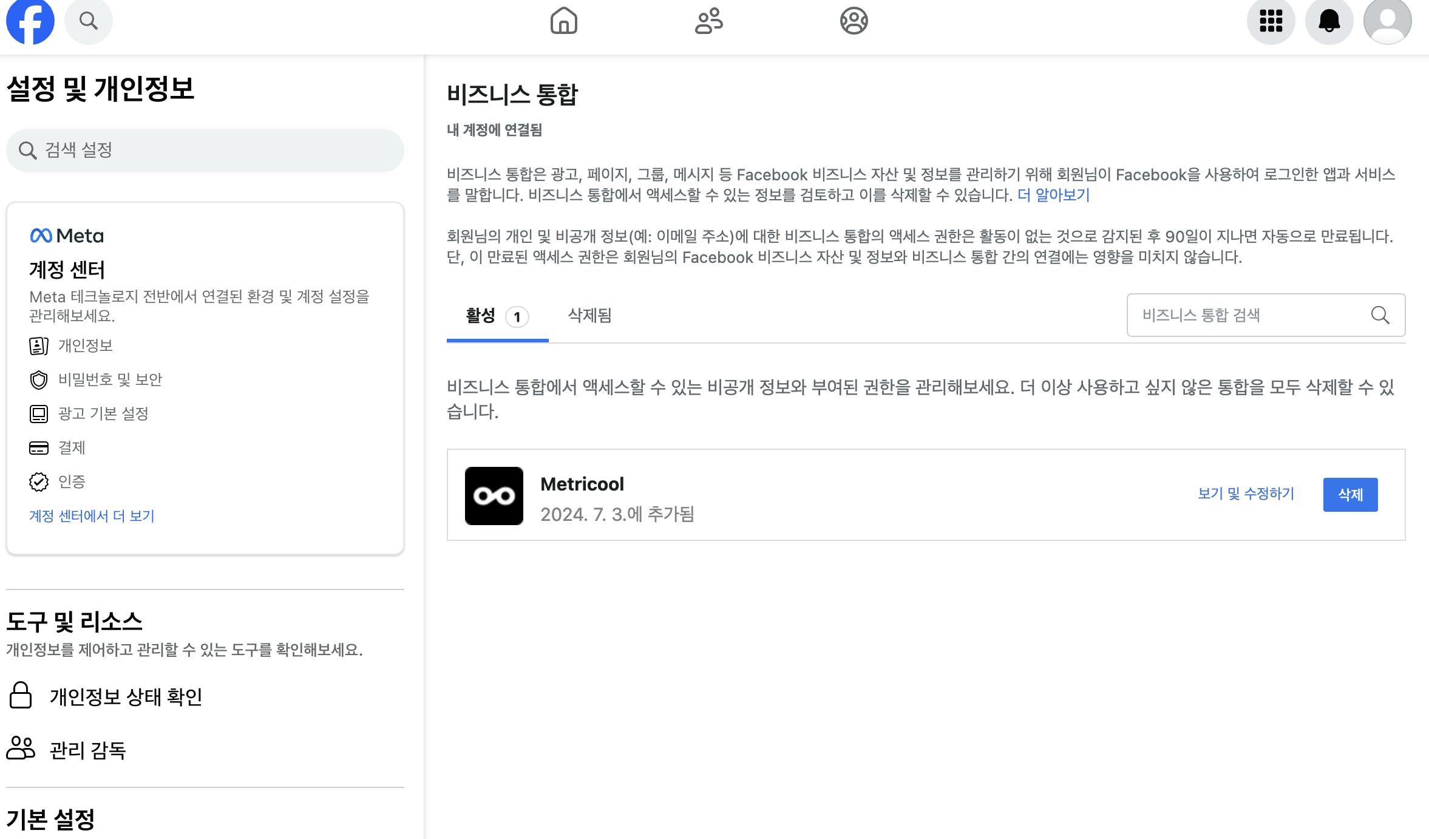Image resolution: width=1429 pixels, height=839 pixels.
Task: Click the 더 알아보기 link
Action: (x=1053, y=195)
